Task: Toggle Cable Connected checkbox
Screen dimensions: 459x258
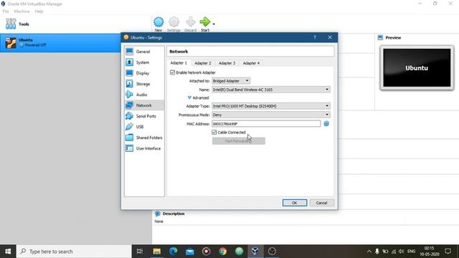Action: 214,133
